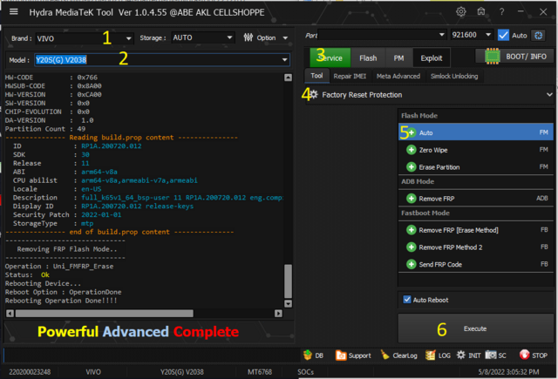
Task: Click the chip icon beside BOOT/ INFO
Action: click(493, 56)
